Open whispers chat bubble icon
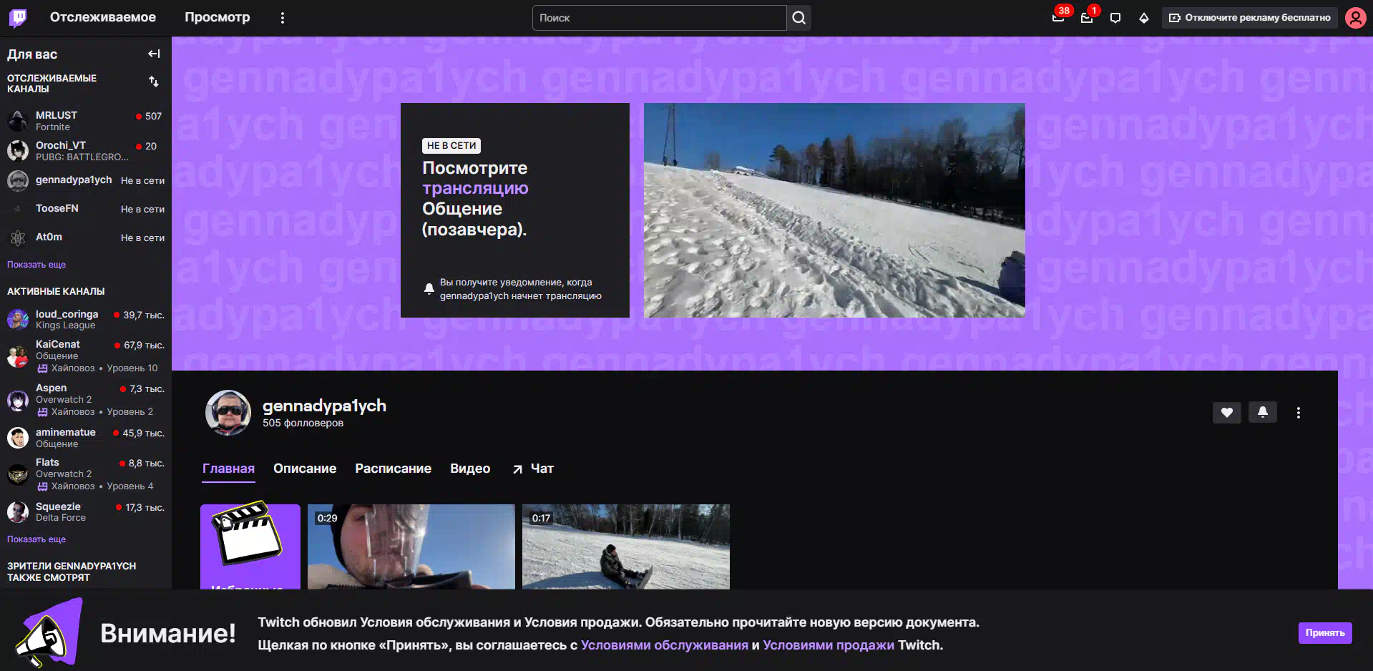The image size is (1373, 671). pyautogui.click(x=1115, y=18)
